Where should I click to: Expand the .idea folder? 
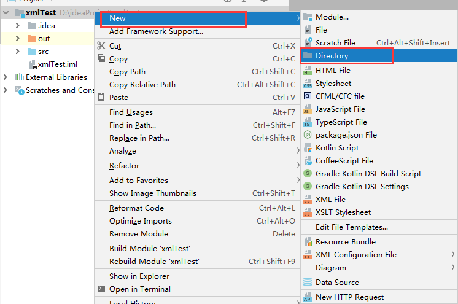(19, 25)
